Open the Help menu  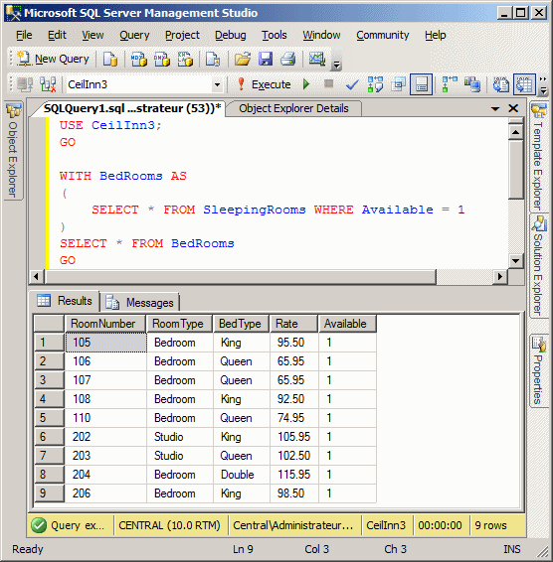436,35
